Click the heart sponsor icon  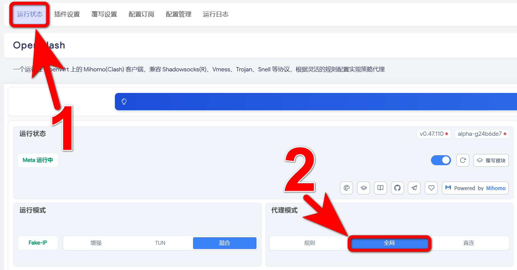tap(431, 188)
